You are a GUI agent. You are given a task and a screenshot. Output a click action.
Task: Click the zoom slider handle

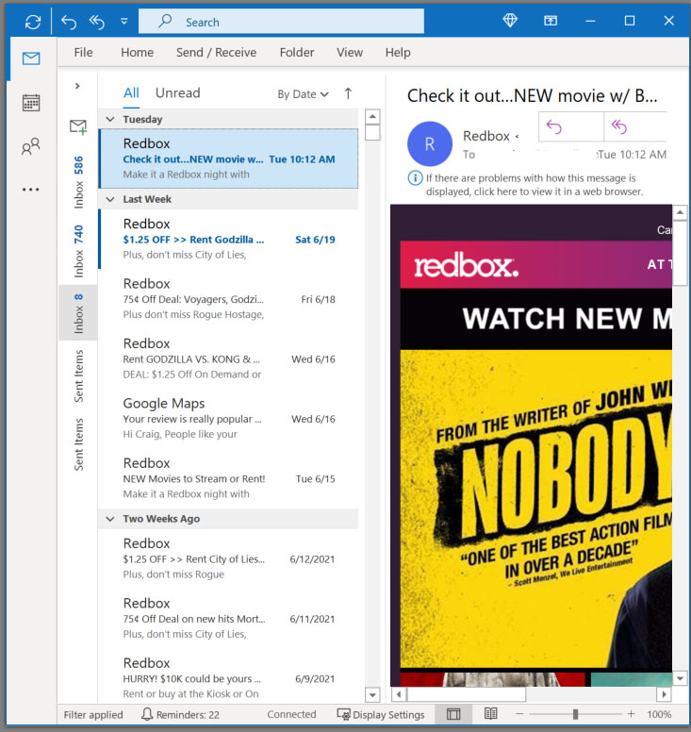point(575,714)
